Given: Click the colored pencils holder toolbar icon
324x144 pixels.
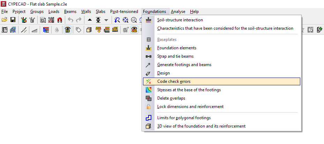Looking at the screenshot, I should click(24, 20).
